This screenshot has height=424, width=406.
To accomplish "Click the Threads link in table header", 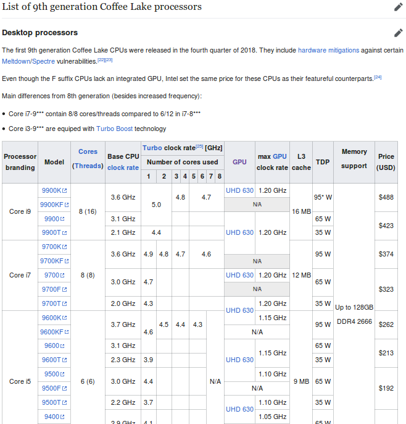I will pos(88,166).
